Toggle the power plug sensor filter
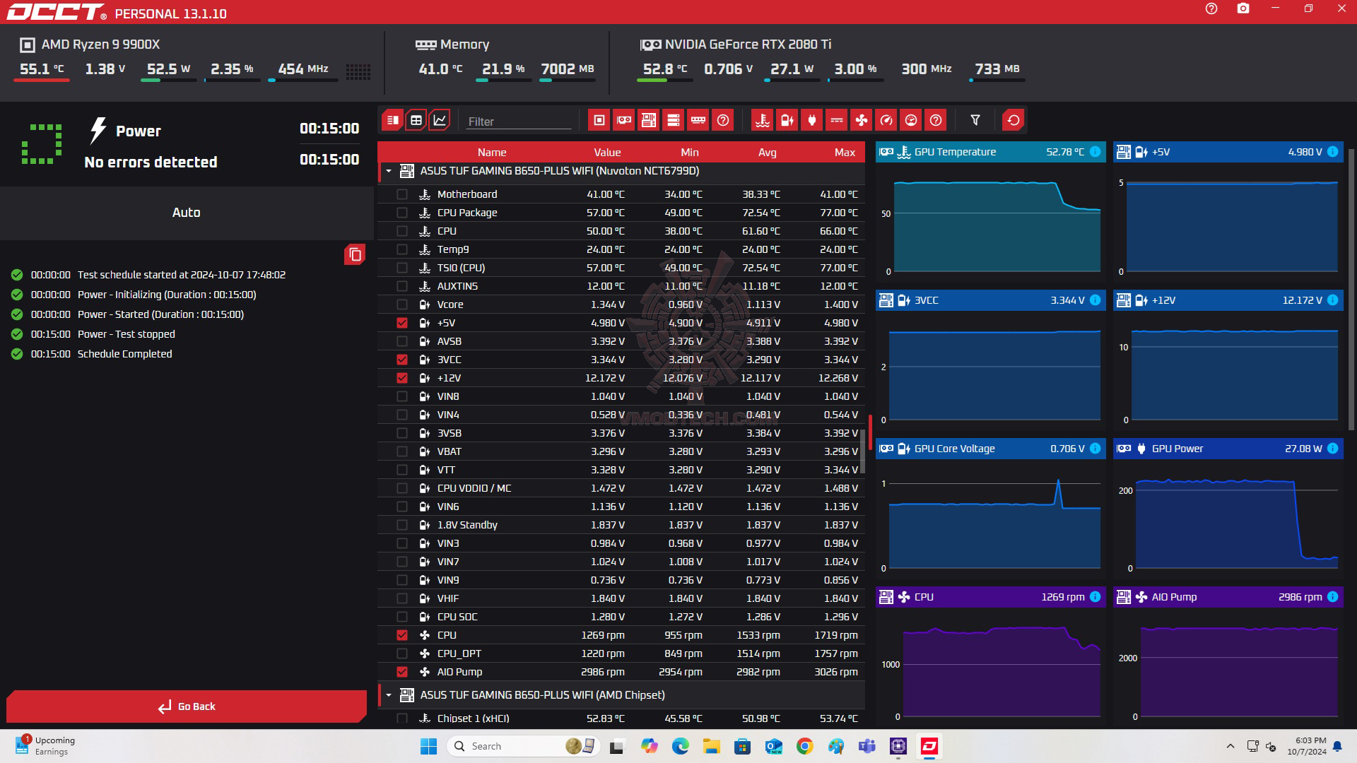The image size is (1357, 763). [811, 120]
